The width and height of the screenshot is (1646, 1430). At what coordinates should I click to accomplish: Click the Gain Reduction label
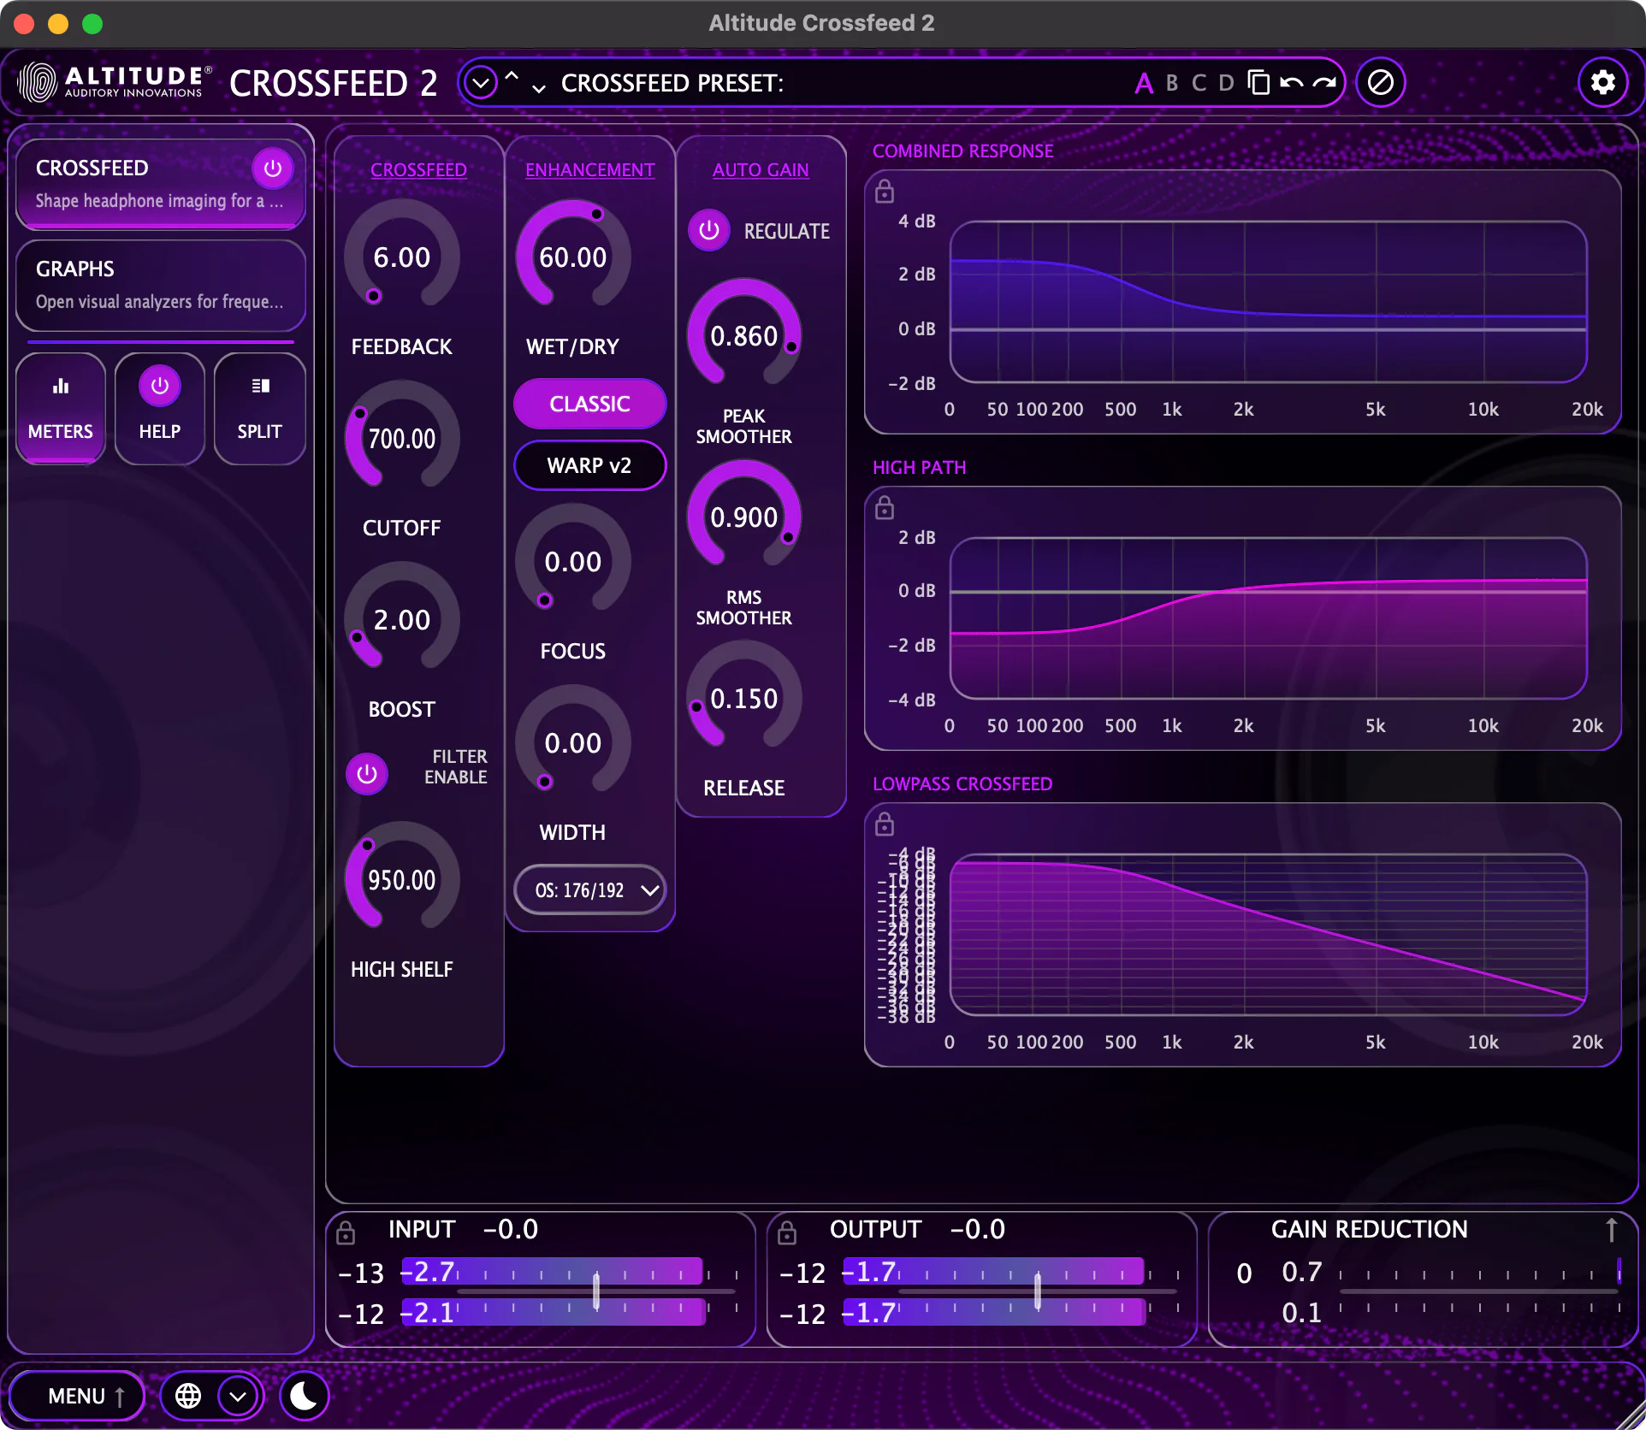(1369, 1229)
